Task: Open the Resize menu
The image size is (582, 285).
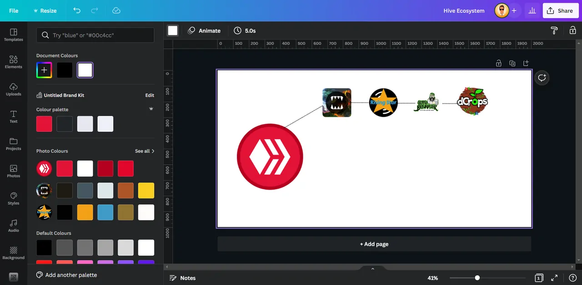Action: tap(45, 10)
